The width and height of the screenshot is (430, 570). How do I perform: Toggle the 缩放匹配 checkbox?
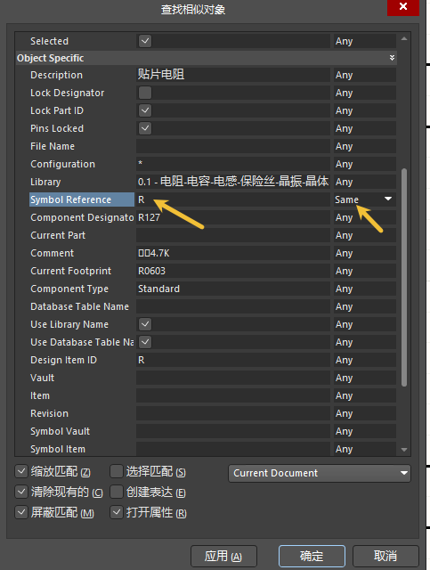point(21,472)
